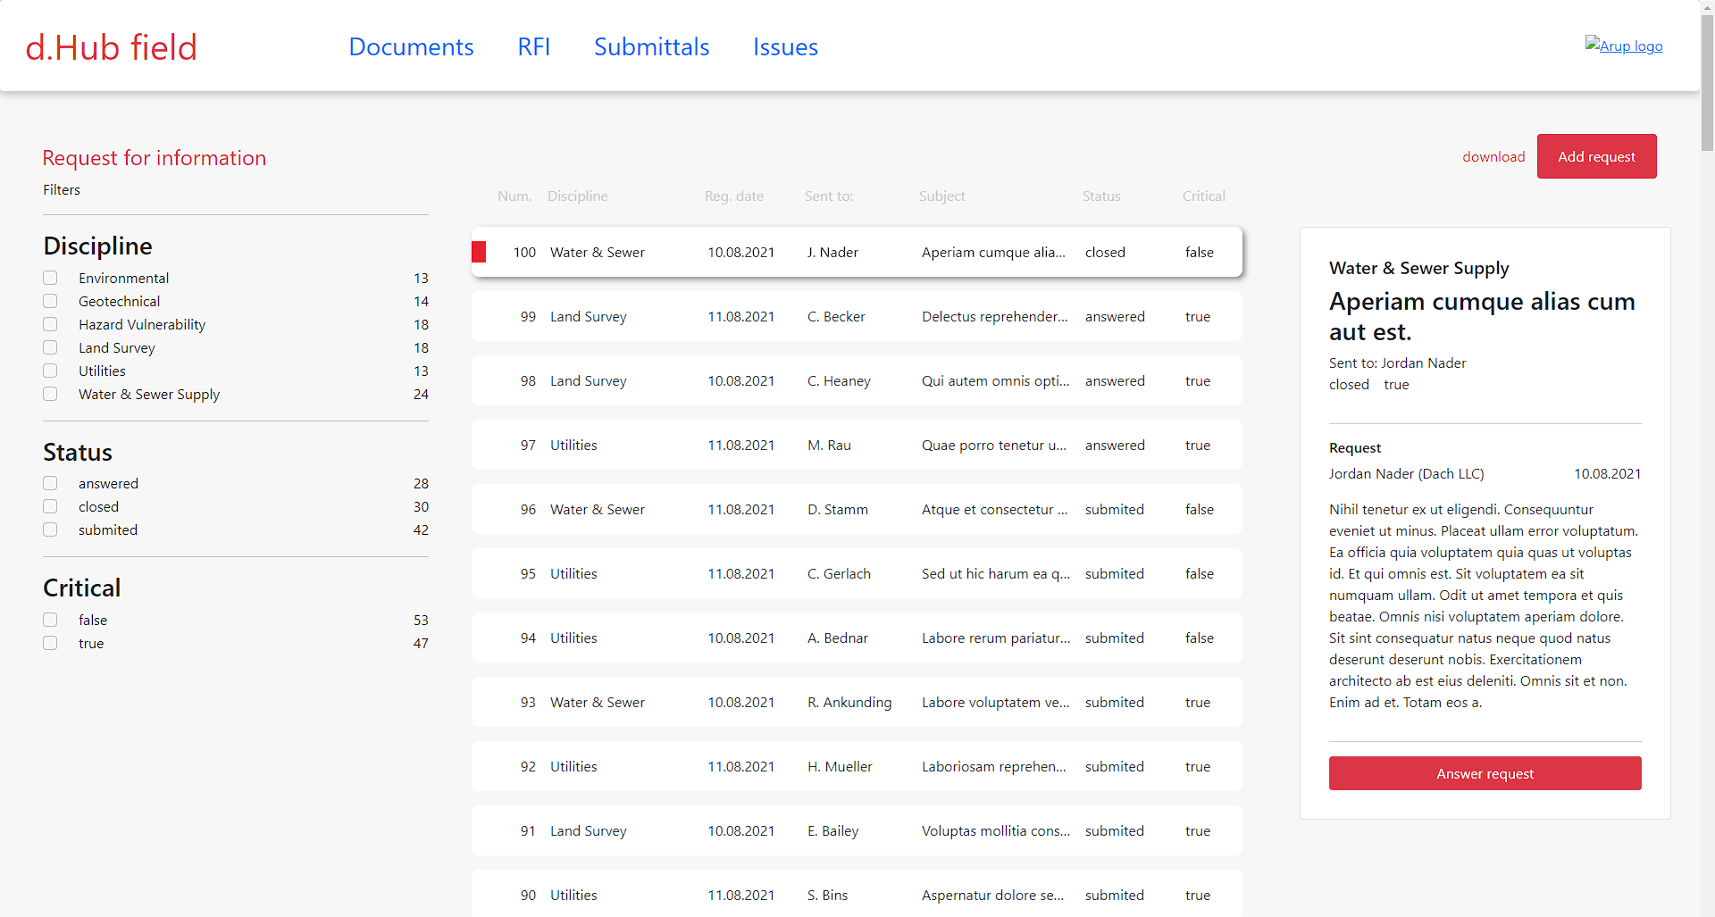This screenshot has width=1715, height=917.
Task: Select request 90 sent to S. Bins
Action: pos(857,894)
